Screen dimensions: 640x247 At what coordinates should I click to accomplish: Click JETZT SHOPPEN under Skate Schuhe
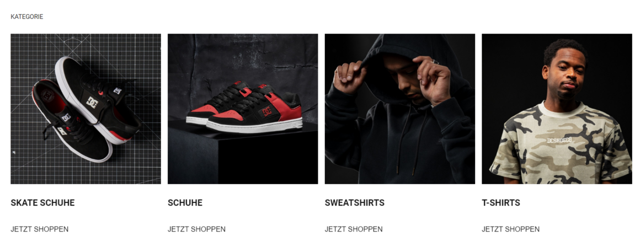pyautogui.click(x=40, y=229)
